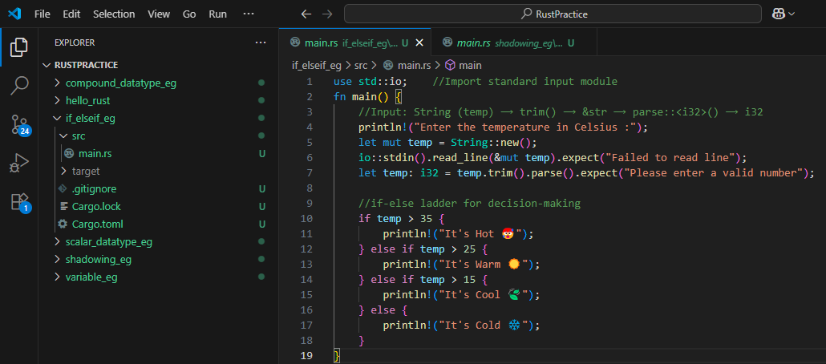This screenshot has height=364, width=826.
Task: Click main.rs in the breadcrumb path
Action: coord(414,65)
